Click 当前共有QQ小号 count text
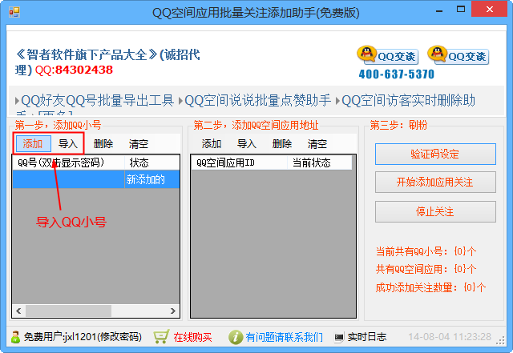 pos(426,251)
